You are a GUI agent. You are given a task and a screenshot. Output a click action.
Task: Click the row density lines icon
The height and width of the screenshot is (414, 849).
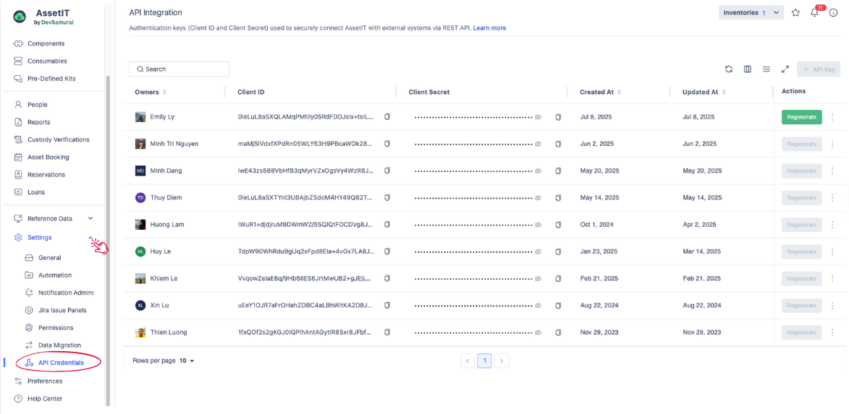(x=766, y=69)
